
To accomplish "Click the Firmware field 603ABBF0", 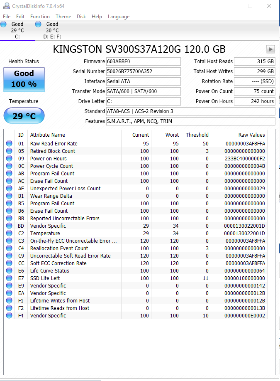I will (x=144, y=61).
